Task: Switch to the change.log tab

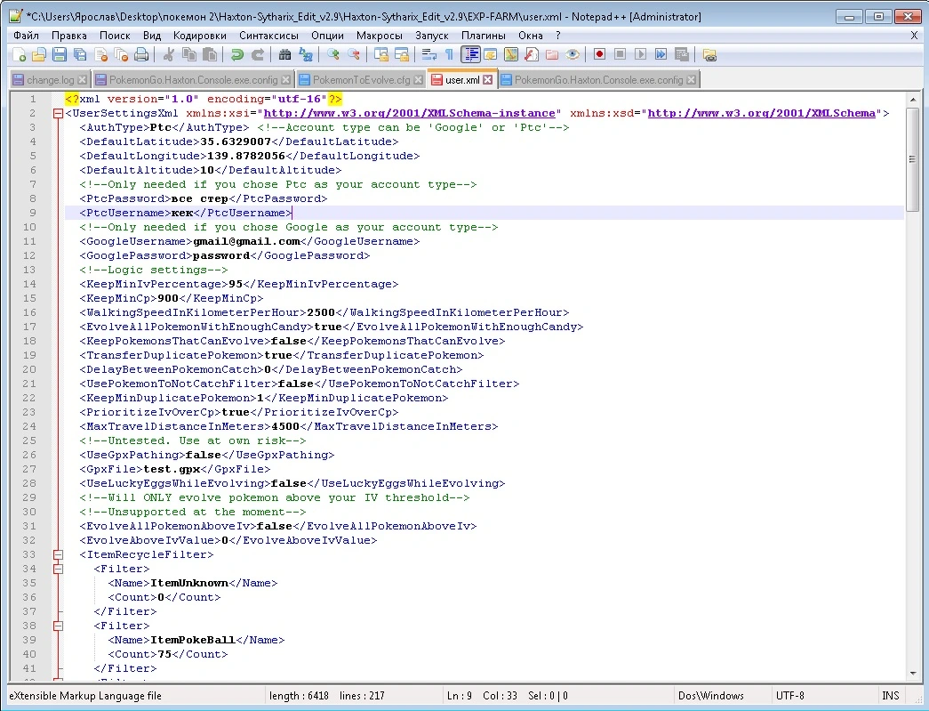Action: [x=50, y=80]
